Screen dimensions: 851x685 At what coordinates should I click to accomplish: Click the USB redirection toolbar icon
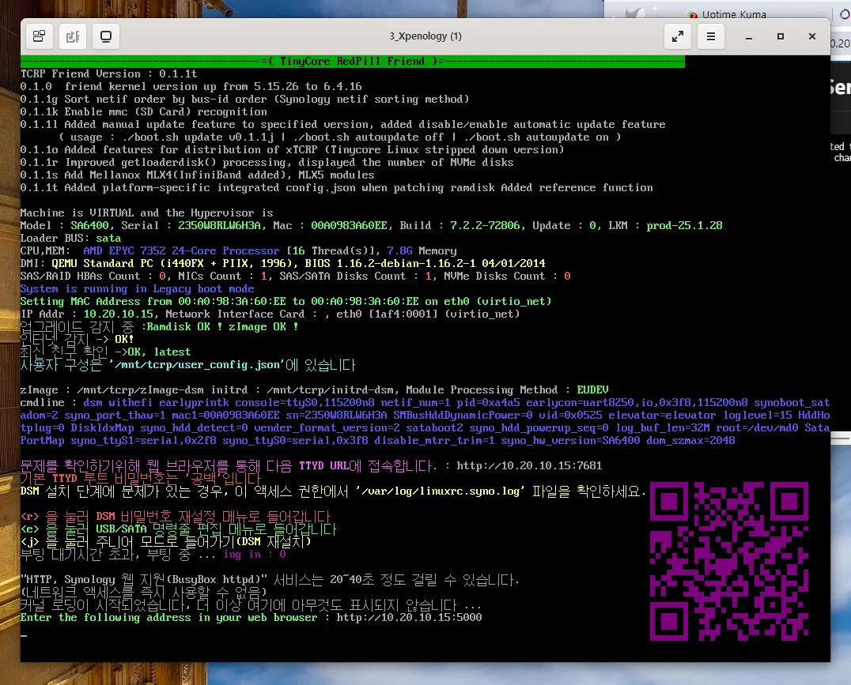73,36
